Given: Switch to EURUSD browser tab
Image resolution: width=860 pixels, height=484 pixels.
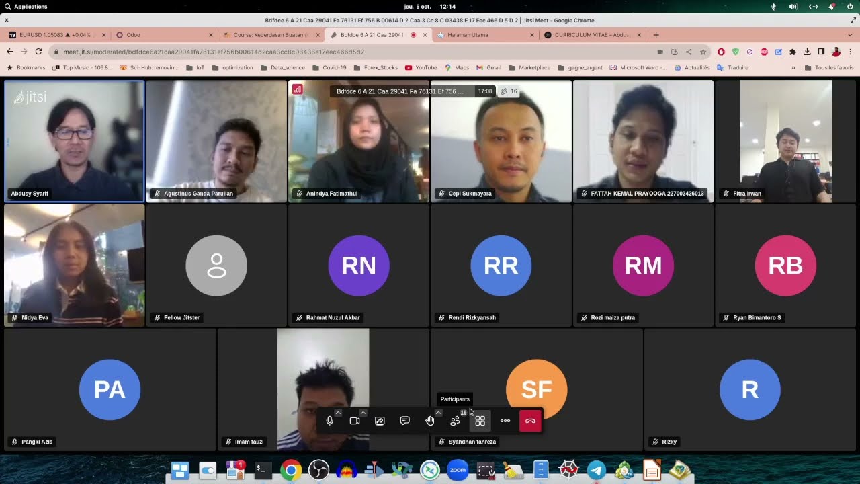Looking at the screenshot, I should point(56,35).
